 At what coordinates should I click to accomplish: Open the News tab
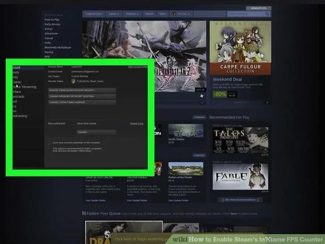[x=162, y=14]
